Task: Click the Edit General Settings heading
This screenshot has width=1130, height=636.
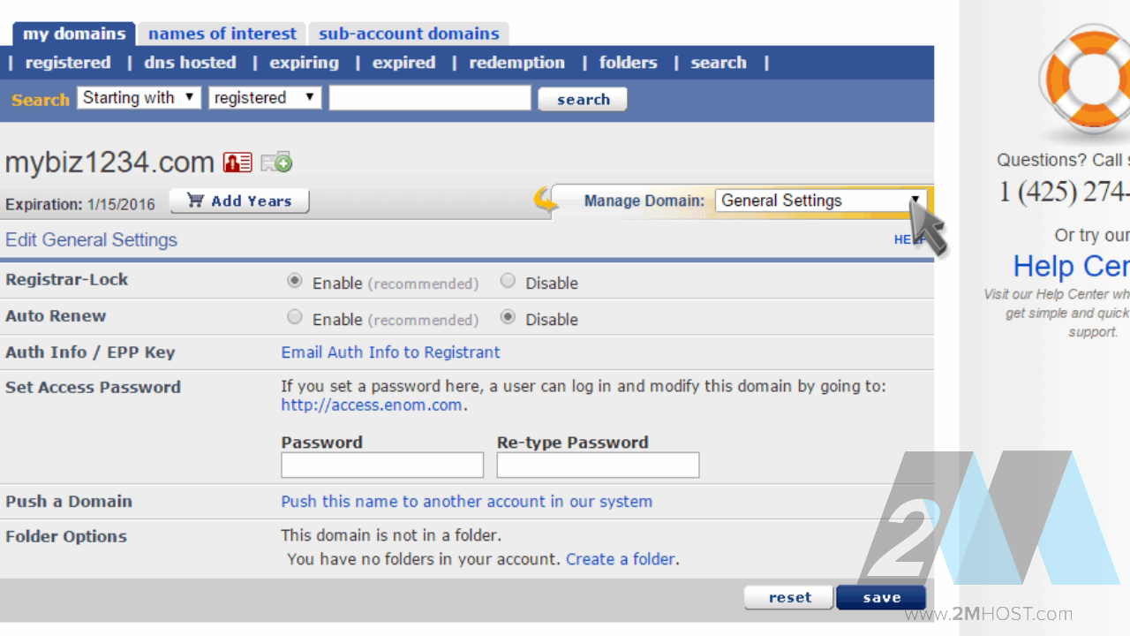Action: pos(91,240)
